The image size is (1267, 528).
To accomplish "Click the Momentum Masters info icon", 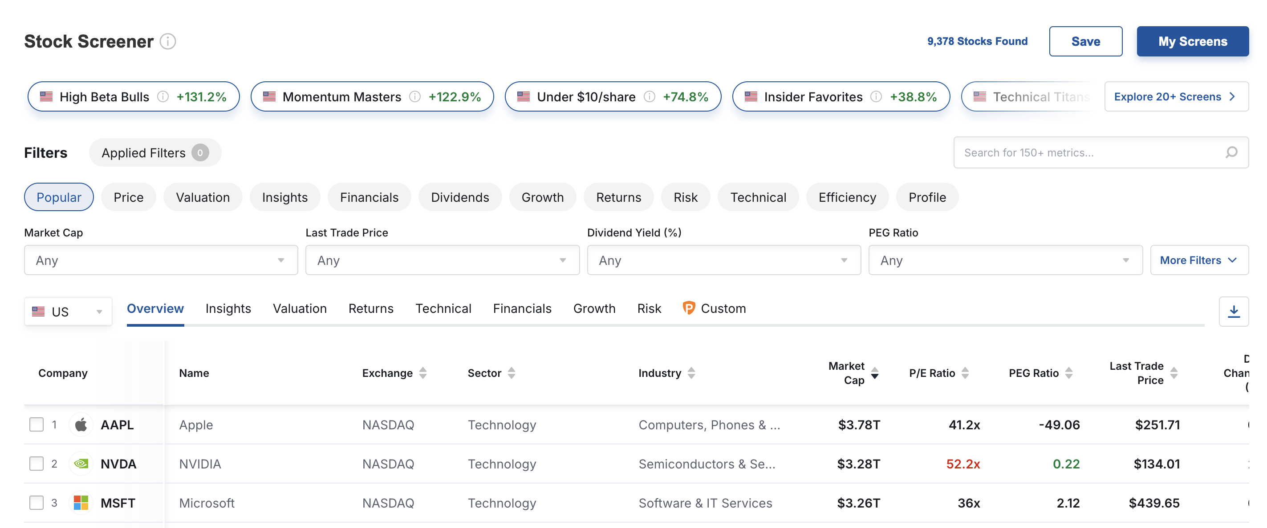I will [414, 97].
